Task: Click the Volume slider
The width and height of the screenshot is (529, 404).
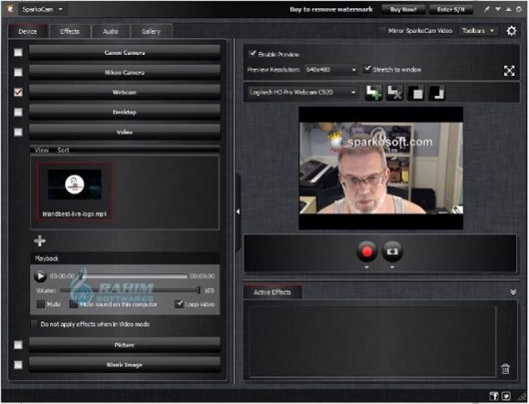Action: click(x=131, y=290)
